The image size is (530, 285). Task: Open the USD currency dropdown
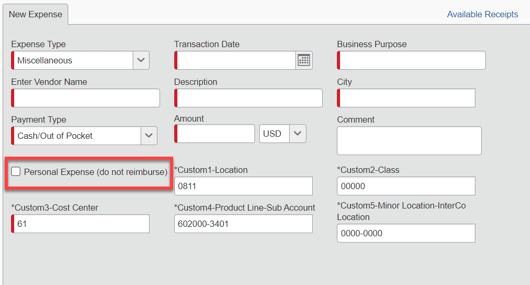pos(298,134)
